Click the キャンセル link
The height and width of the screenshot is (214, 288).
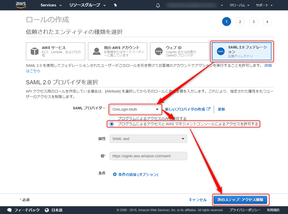point(198,200)
